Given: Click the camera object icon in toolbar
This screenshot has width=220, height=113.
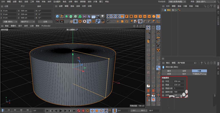Looking at the screenshot, I should (98, 16).
